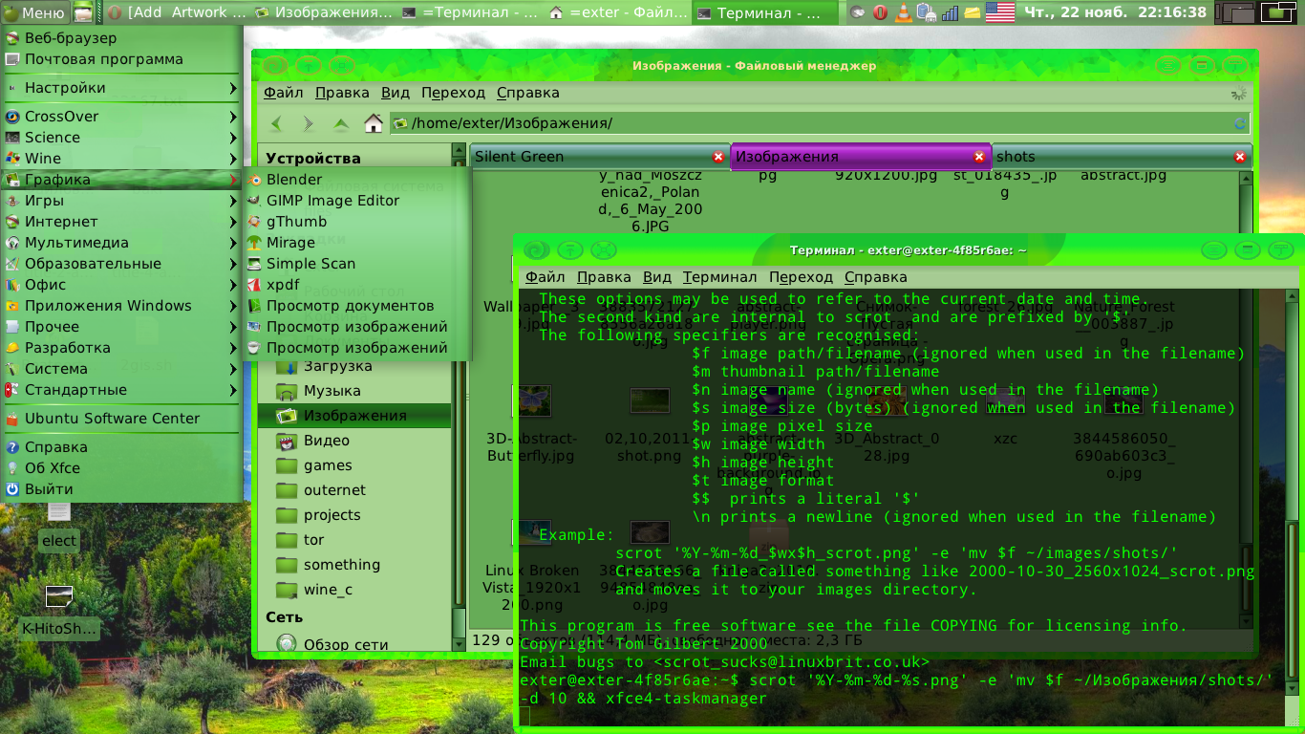
Task: Expand the Система submenu
Action: [121, 369]
